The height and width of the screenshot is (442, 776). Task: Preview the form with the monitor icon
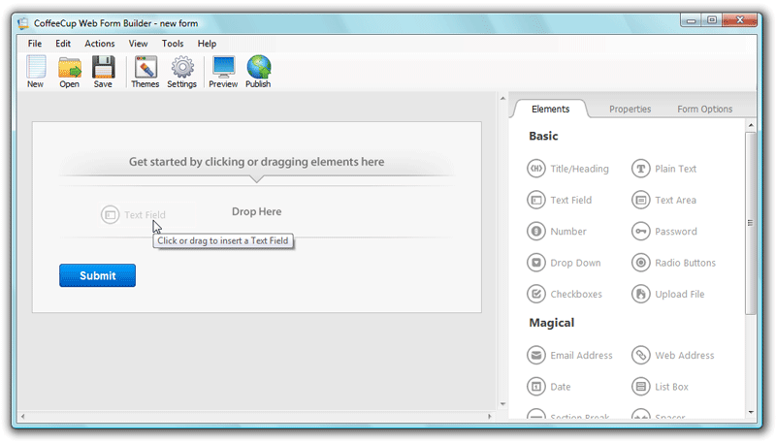(223, 72)
